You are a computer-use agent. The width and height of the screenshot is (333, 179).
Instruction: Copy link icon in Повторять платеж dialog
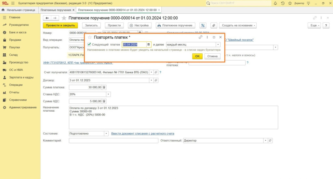(x=201, y=37)
